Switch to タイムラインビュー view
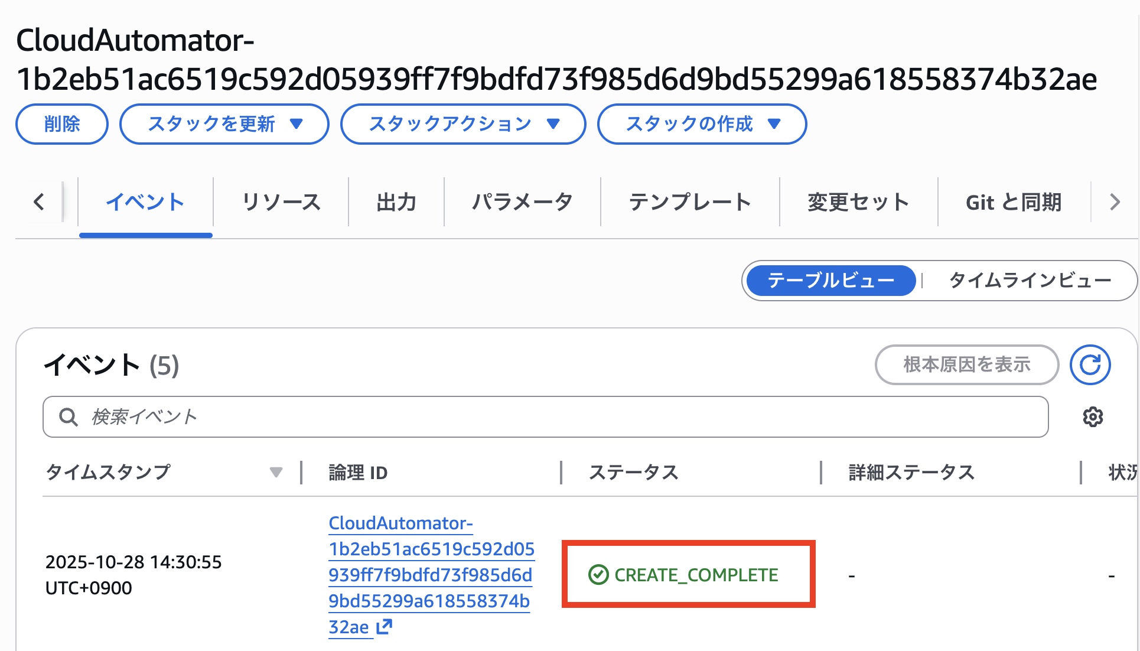Viewport: 1140px width, 651px height. (1030, 281)
